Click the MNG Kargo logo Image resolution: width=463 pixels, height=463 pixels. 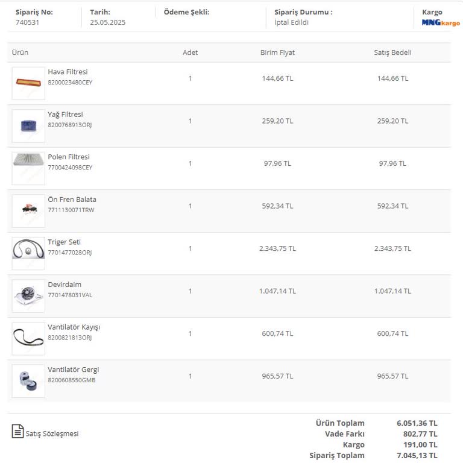(440, 23)
